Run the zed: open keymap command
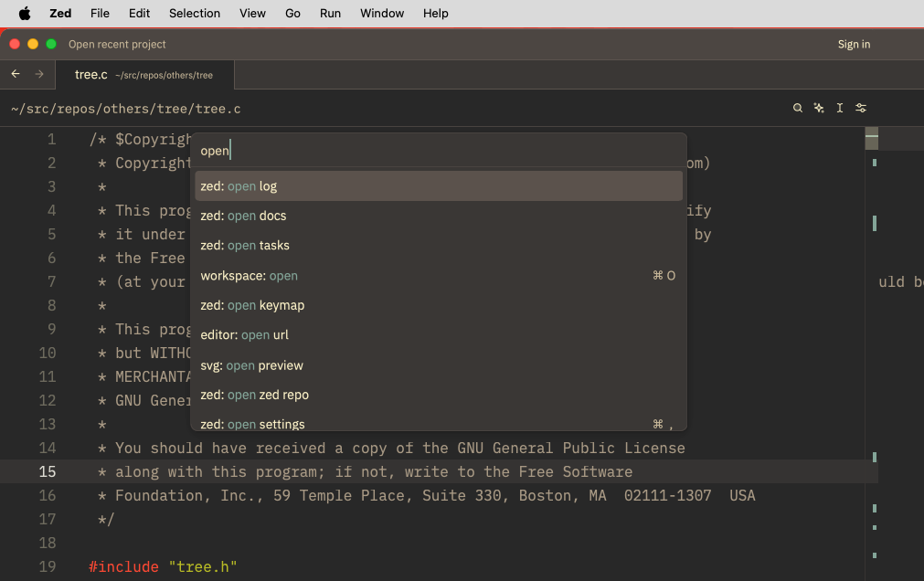This screenshot has height=581, width=924. (x=439, y=305)
